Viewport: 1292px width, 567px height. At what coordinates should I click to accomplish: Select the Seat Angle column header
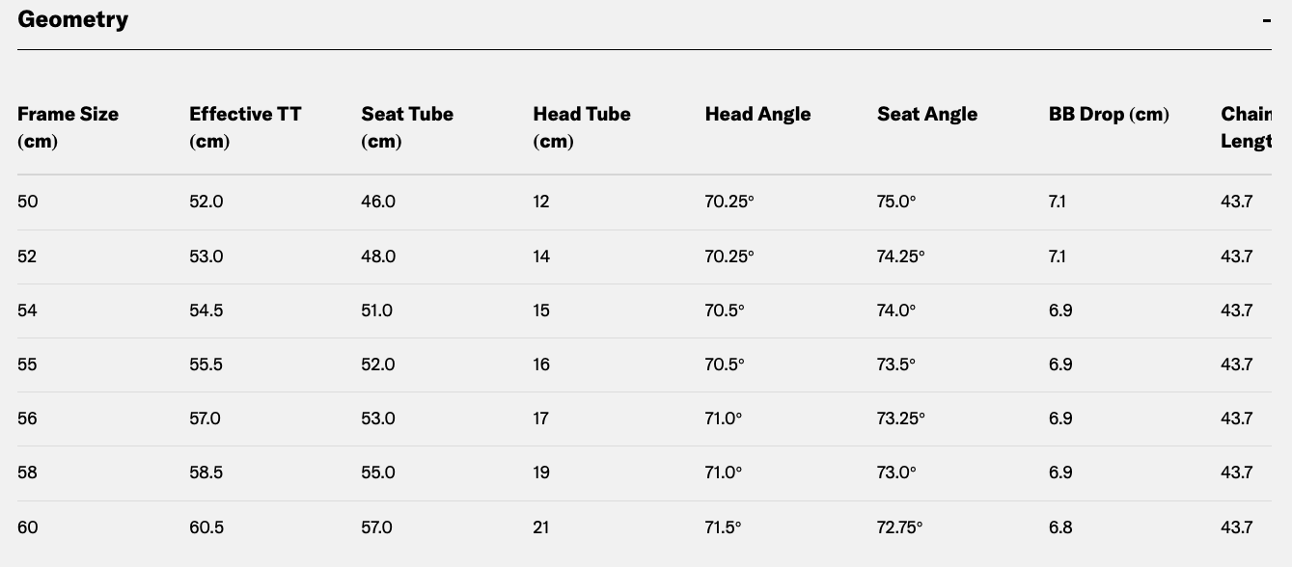tap(927, 114)
